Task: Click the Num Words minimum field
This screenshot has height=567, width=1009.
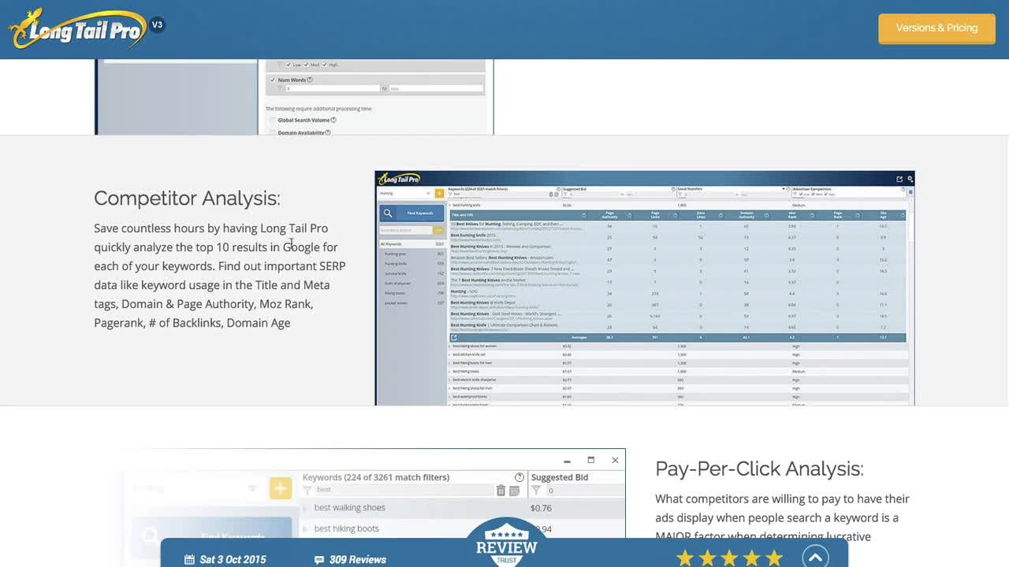Action: (332, 88)
